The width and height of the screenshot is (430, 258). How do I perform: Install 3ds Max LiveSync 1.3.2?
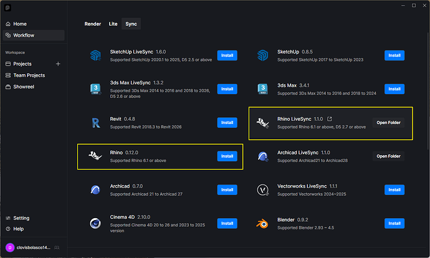[x=227, y=89]
